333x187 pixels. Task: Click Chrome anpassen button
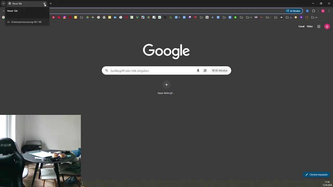click(x=316, y=175)
